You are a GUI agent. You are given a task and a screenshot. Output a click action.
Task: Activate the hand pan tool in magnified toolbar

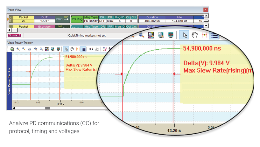tap(195, 35)
